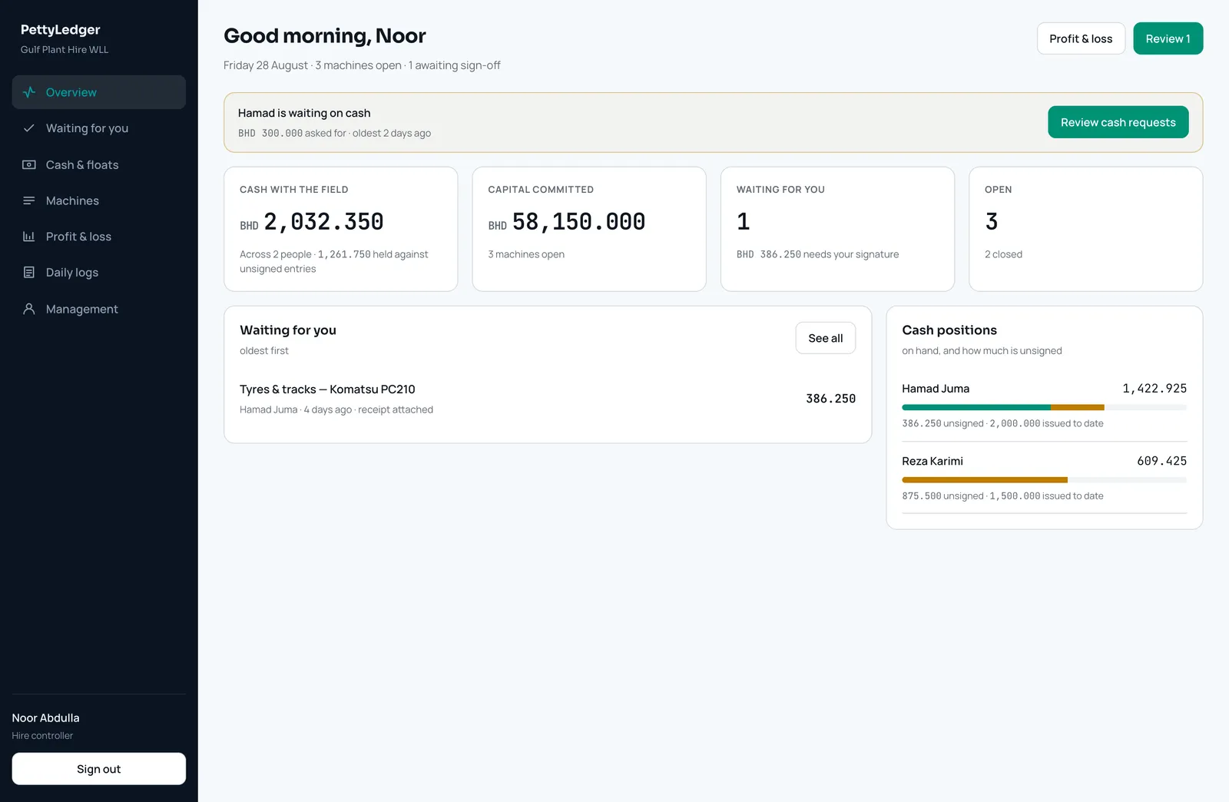
Task: Click the '2 closed' text
Action: pyautogui.click(x=1003, y=254)
